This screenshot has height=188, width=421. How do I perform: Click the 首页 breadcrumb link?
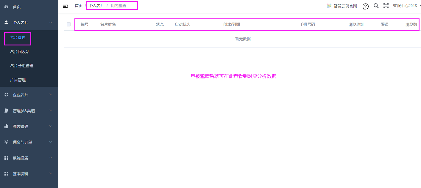(x=79, y=6)
